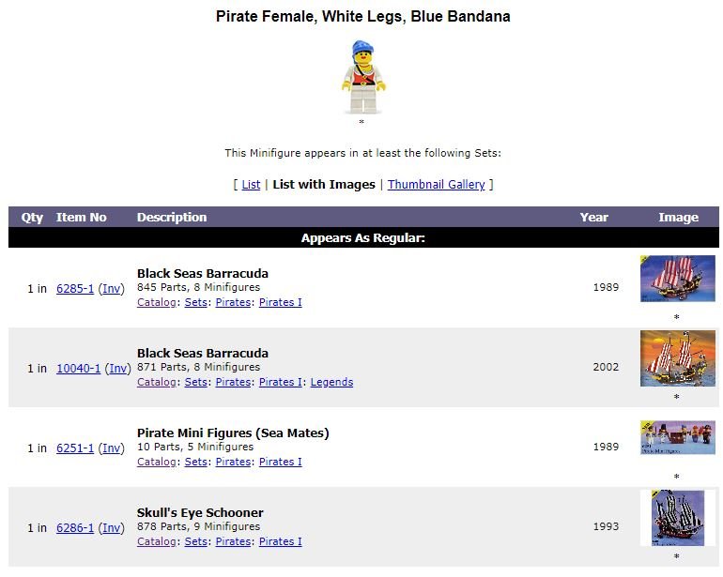
Task: Open Pirates link in 10040-1 row
Action: pyautogui.click(x=233, y=382)
